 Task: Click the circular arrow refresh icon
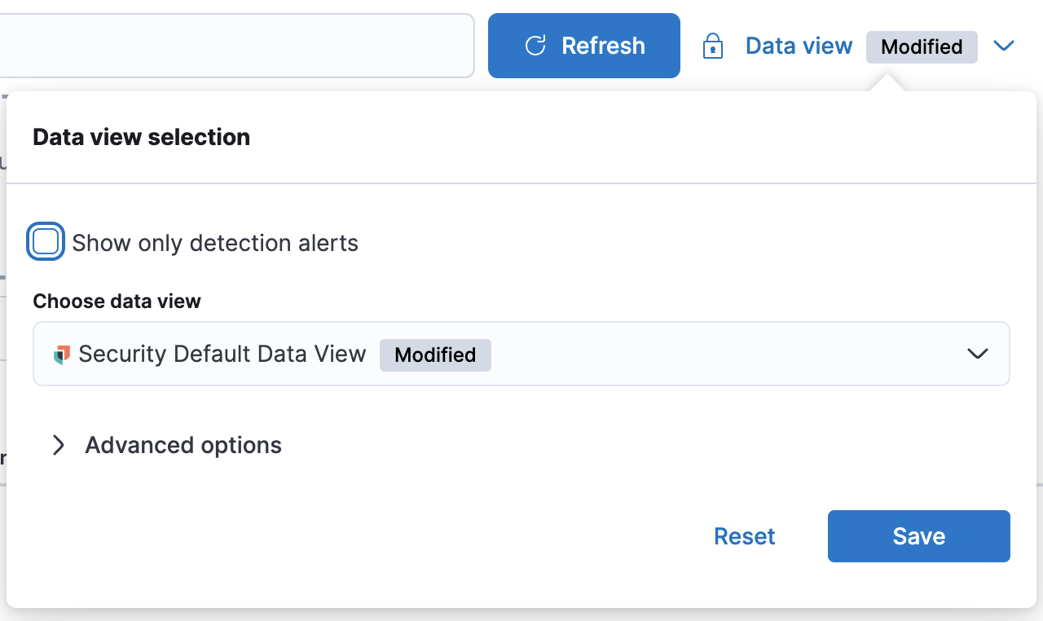[x=535, y=46]
